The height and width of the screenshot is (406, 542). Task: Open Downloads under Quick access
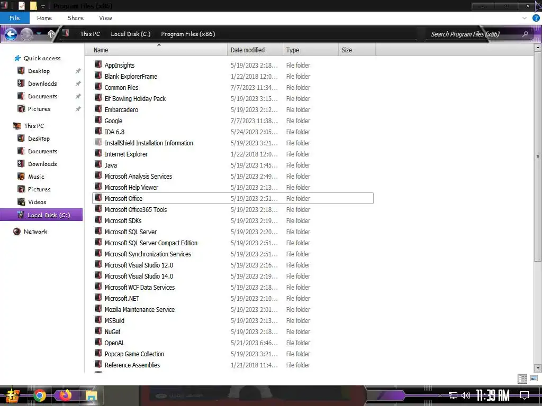click(42, 84)
